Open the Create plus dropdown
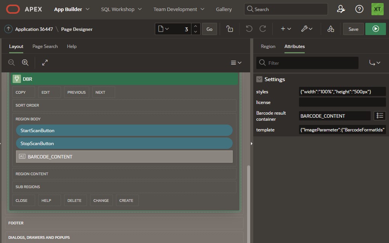The height and width of the screenshot is (243, 389). click(x=286, y=29)
